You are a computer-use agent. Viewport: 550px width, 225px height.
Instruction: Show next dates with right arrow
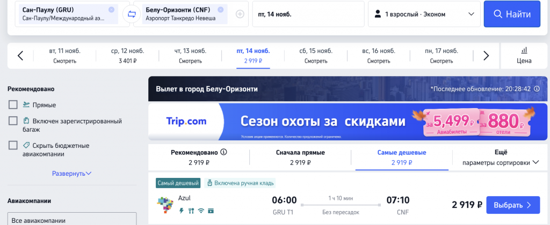tap(486, 56)
